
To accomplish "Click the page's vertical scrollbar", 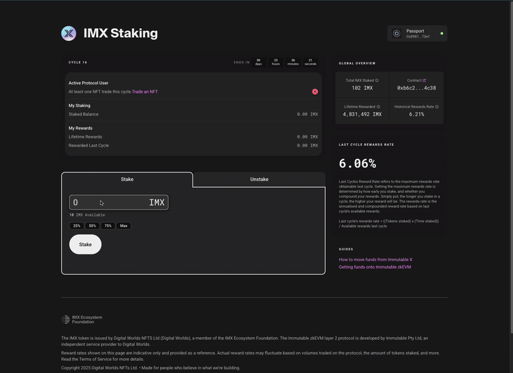I will click(x=510, y=167).
